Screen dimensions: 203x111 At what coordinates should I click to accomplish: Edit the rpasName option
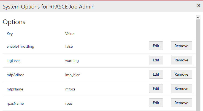[156, 103]
